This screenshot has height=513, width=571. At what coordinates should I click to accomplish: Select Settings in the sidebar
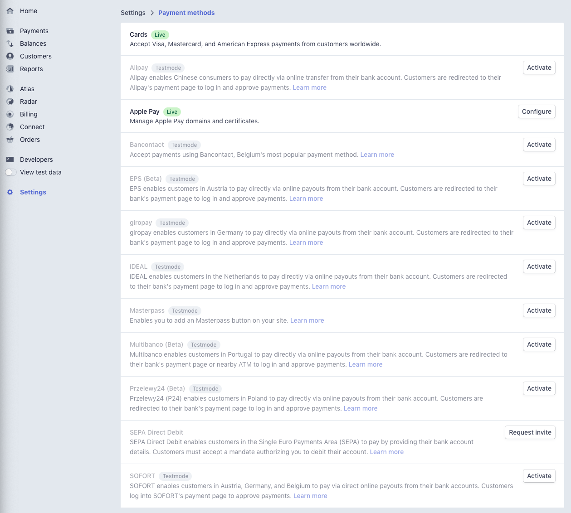click(33, 192)
